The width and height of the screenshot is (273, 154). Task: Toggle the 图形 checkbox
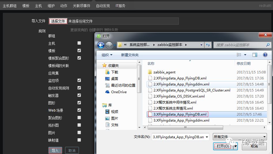79,103
